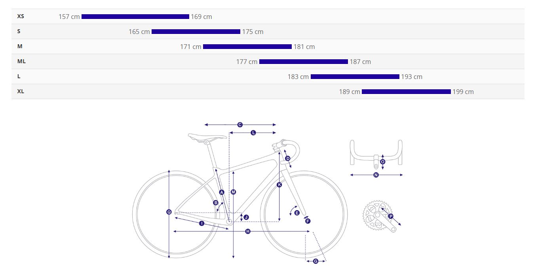Click the J bottom bracket drop marker
534x269 pixels.
pyautogui.click(x=246, y=217)
